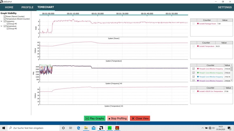
Task: Toggle Power [Parent Counter] checkbox
Action: pyautogui.click(x=5, y=16)
